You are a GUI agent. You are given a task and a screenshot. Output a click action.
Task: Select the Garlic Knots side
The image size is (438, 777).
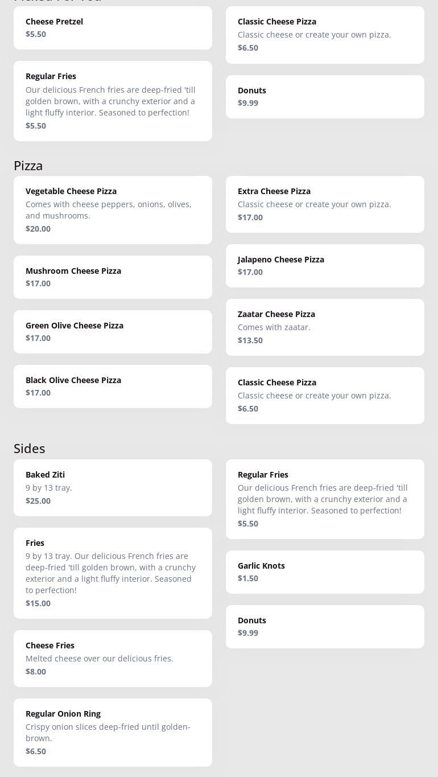coord(325,572)
